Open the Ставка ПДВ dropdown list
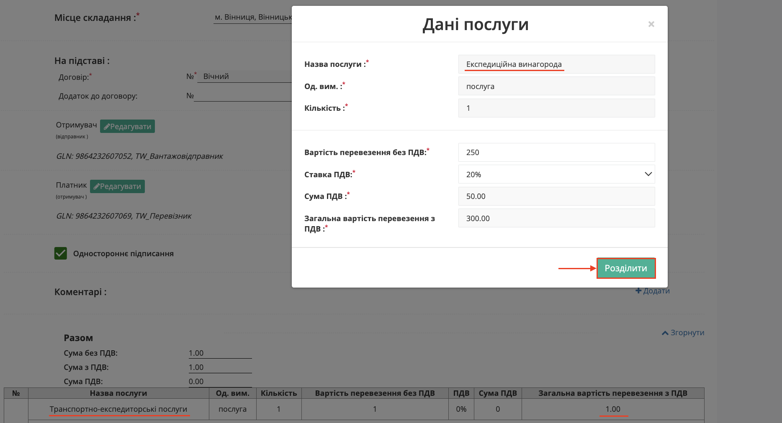Screen dimensions: 782x423 click(x=556, y=174)
